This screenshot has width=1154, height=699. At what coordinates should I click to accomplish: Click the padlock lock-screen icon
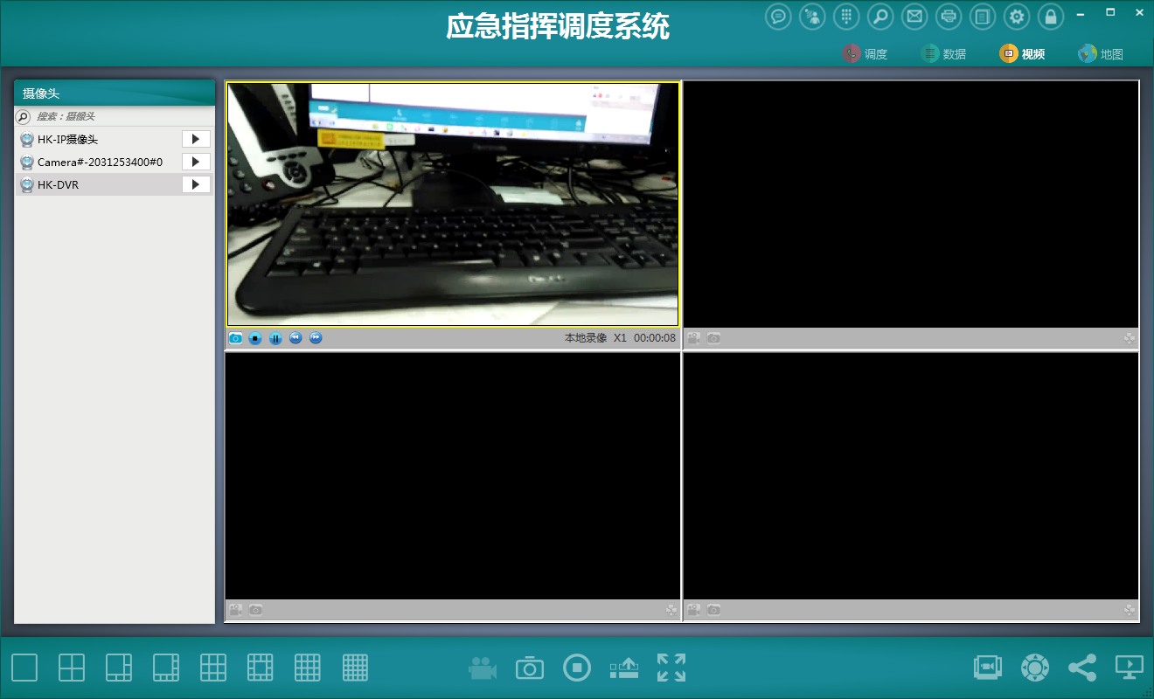(1051, 17)
